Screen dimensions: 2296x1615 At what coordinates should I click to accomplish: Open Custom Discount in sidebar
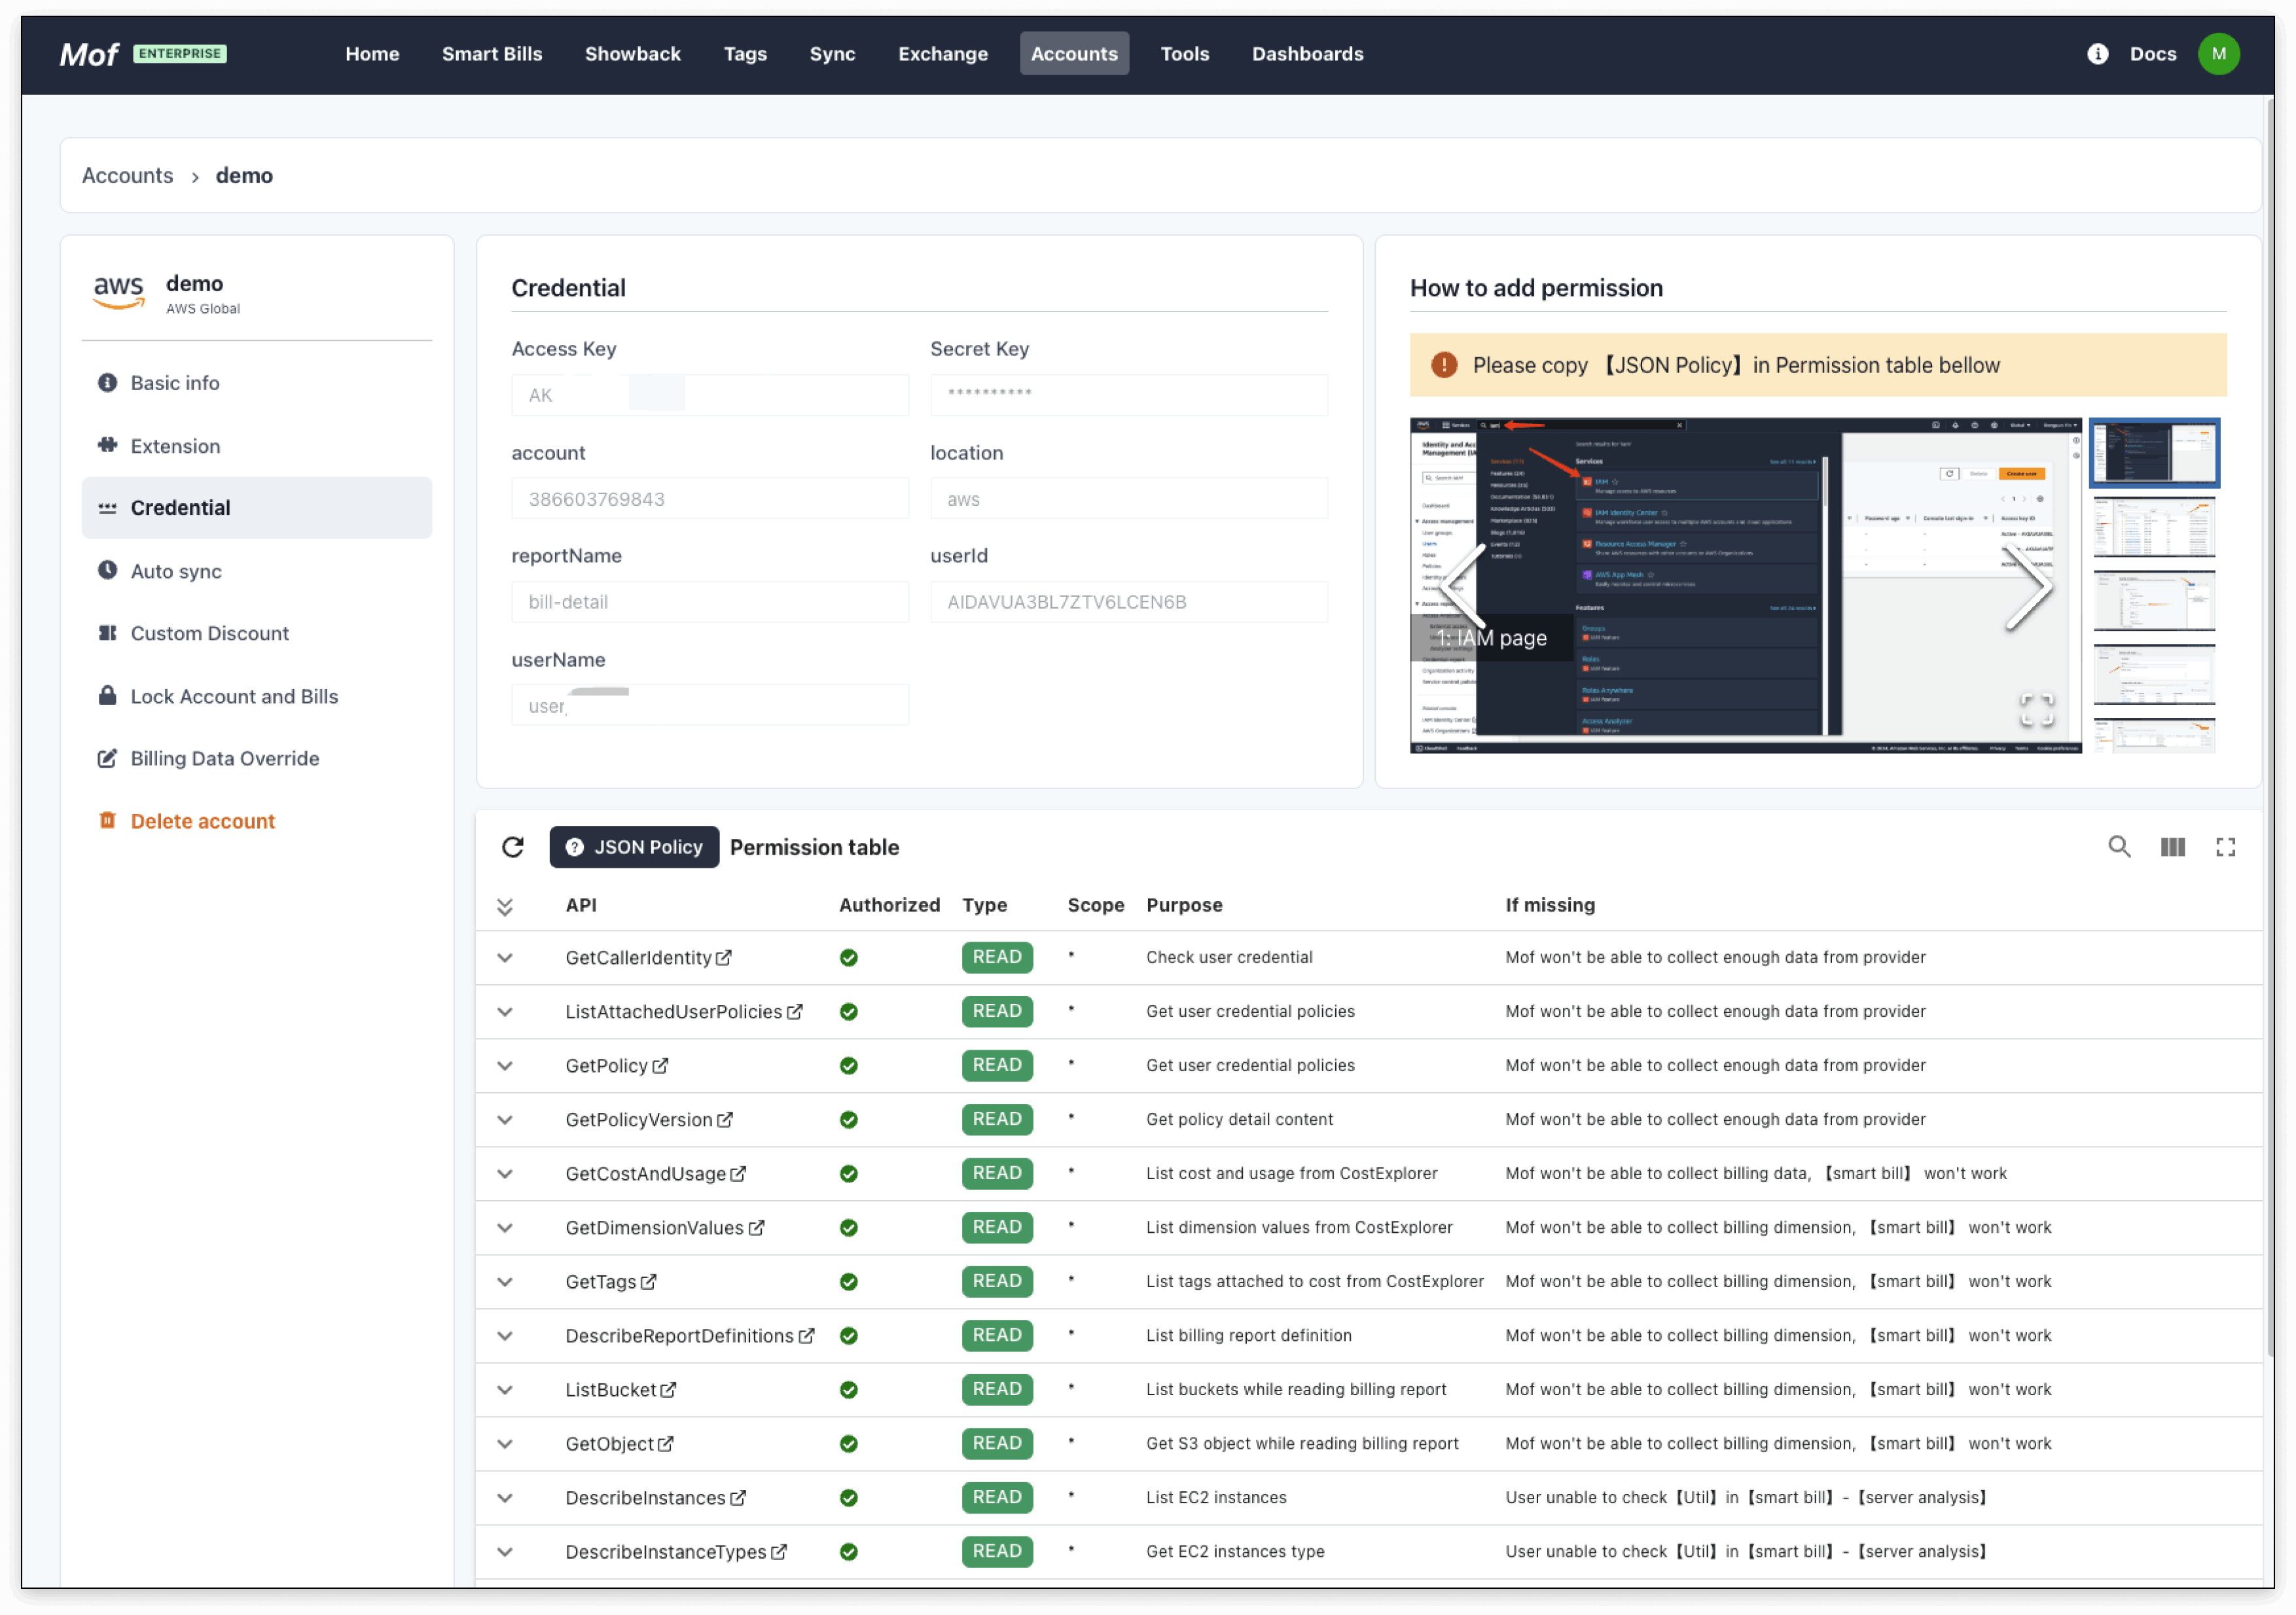tap(257, 633)
